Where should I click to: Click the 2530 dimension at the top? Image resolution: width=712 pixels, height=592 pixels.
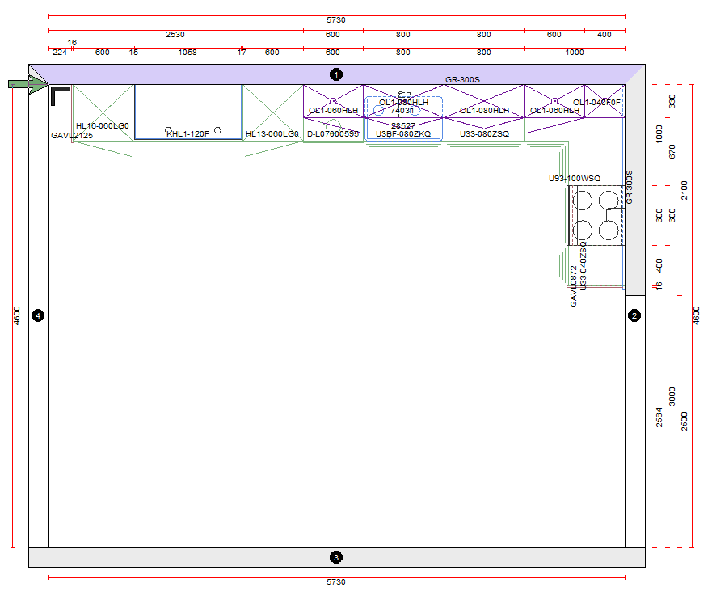click(175, 35)
